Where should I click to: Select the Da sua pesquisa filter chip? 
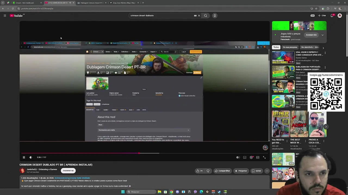[290, 47]
